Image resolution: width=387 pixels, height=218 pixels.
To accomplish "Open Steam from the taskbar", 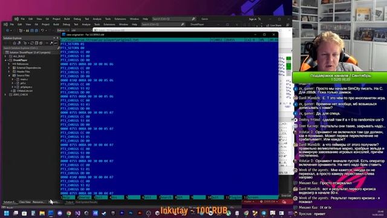I will pyautogui.click(x=104, y=213).
